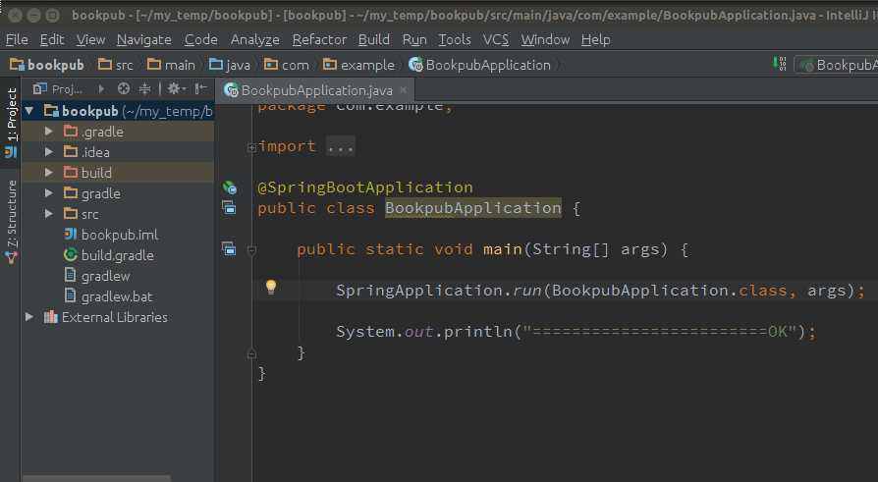Open the Code menu

click(201, 39)
